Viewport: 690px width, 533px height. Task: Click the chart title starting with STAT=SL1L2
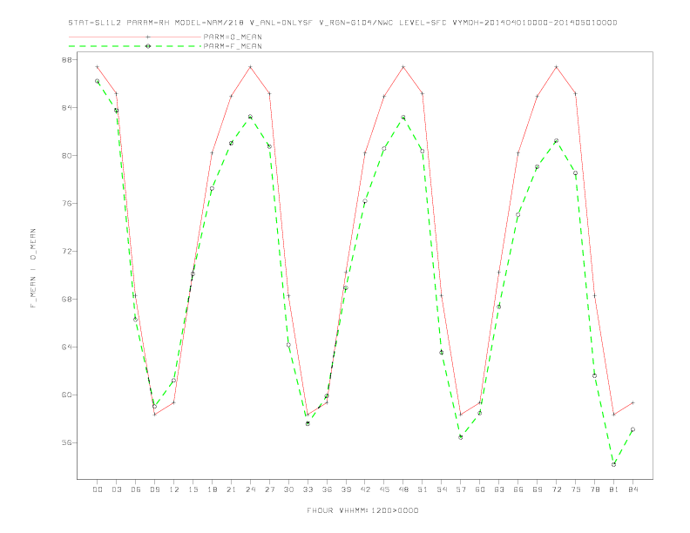(x=342, y=23)
